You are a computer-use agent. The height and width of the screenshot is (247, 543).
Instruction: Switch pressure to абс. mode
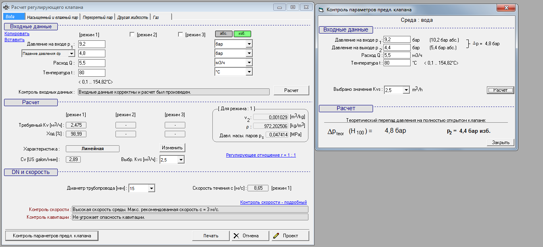click(224, 34)
